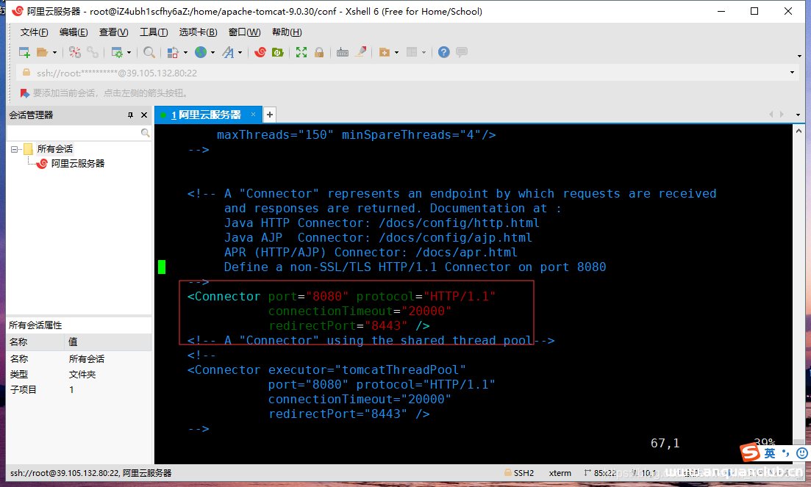Open the font dropdown arrow in toolbar
This screenshot has height=487, width=811.
pos(240,53)
